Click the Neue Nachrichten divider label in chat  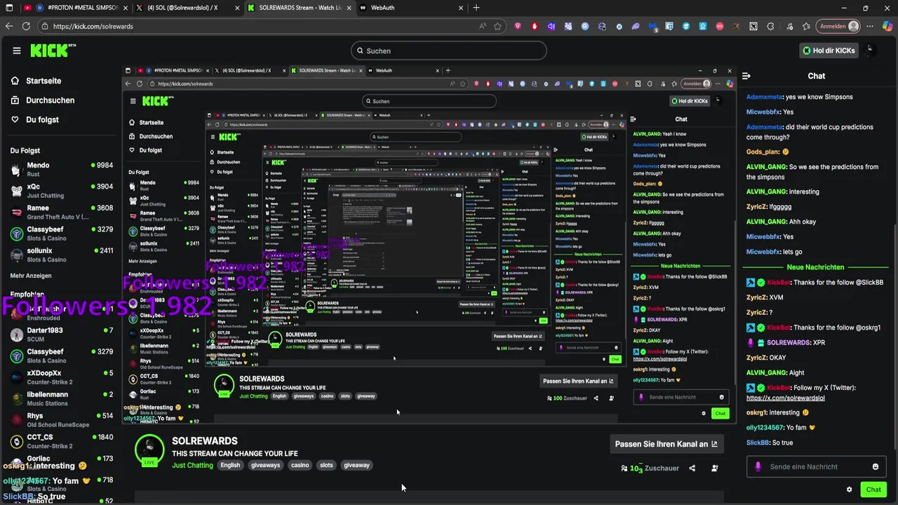[x=815, y=267]
